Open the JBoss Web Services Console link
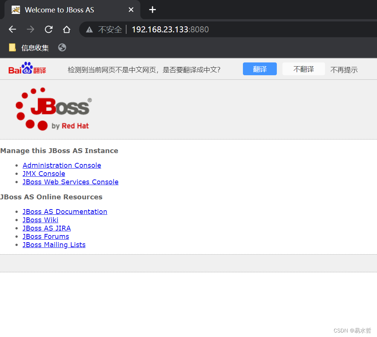Image resolution: width=377 pixels, height=337 pixels. click(x=70, y=182)
